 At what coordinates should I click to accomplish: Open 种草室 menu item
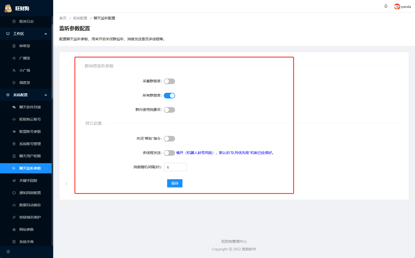(x=26, y=46)
